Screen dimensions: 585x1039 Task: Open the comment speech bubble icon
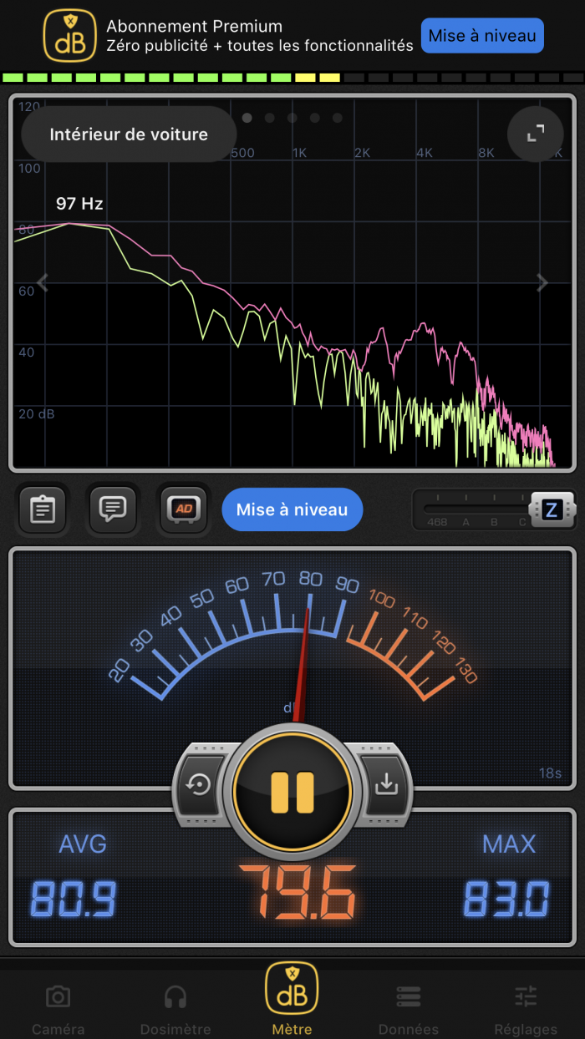112,509
